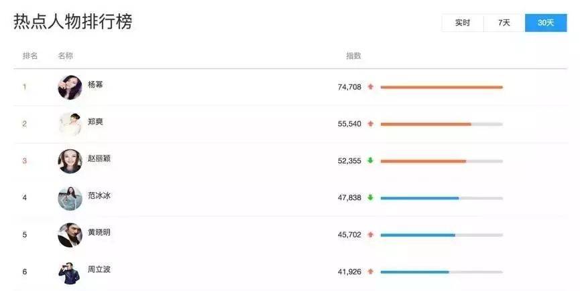Click the 指数 column header
The image size is (580, 291).
pyautogui.click(x=353, y=56)
